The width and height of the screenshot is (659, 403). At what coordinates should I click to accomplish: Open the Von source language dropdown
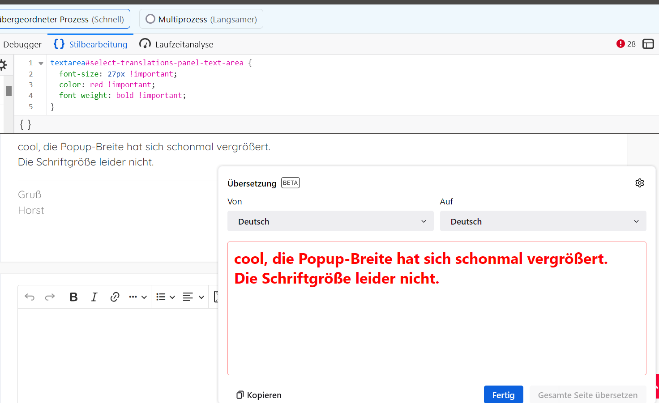(x=330, y=221)
